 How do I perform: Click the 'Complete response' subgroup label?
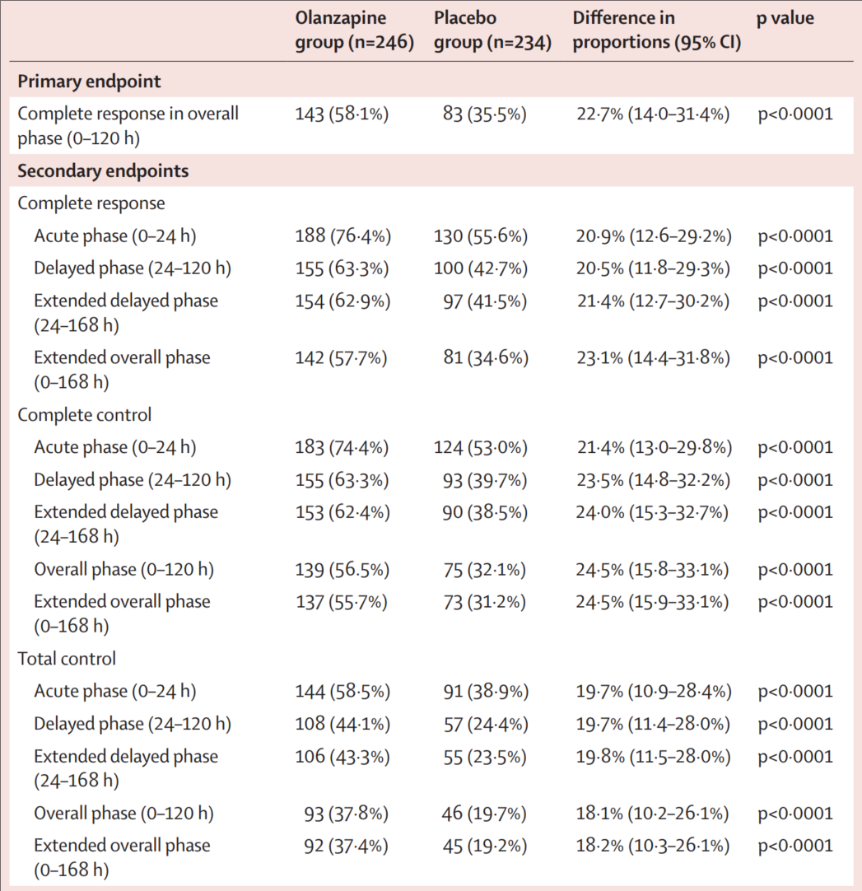[x=91, y=203]
